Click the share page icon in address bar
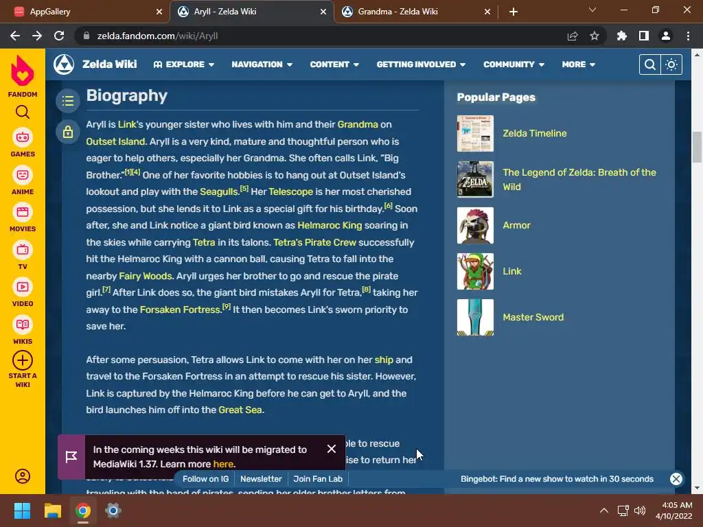This screenshot has height=527, width=703. click(x=573, y=36)
